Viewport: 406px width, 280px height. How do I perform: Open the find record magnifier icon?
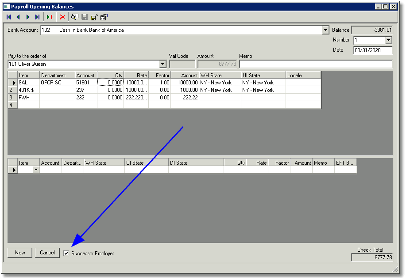[x=75, y=17]
